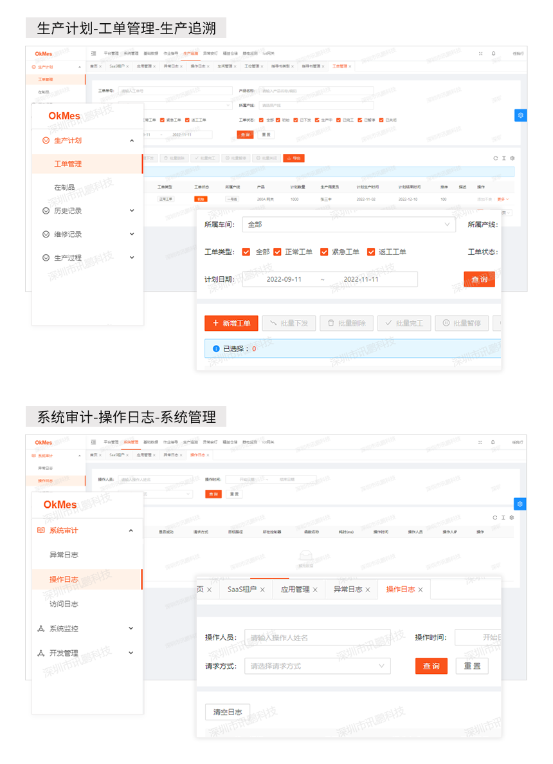Click the refresh icon above the work order table
The width and height of the screenshot is (553, 764).
(495, 158)
